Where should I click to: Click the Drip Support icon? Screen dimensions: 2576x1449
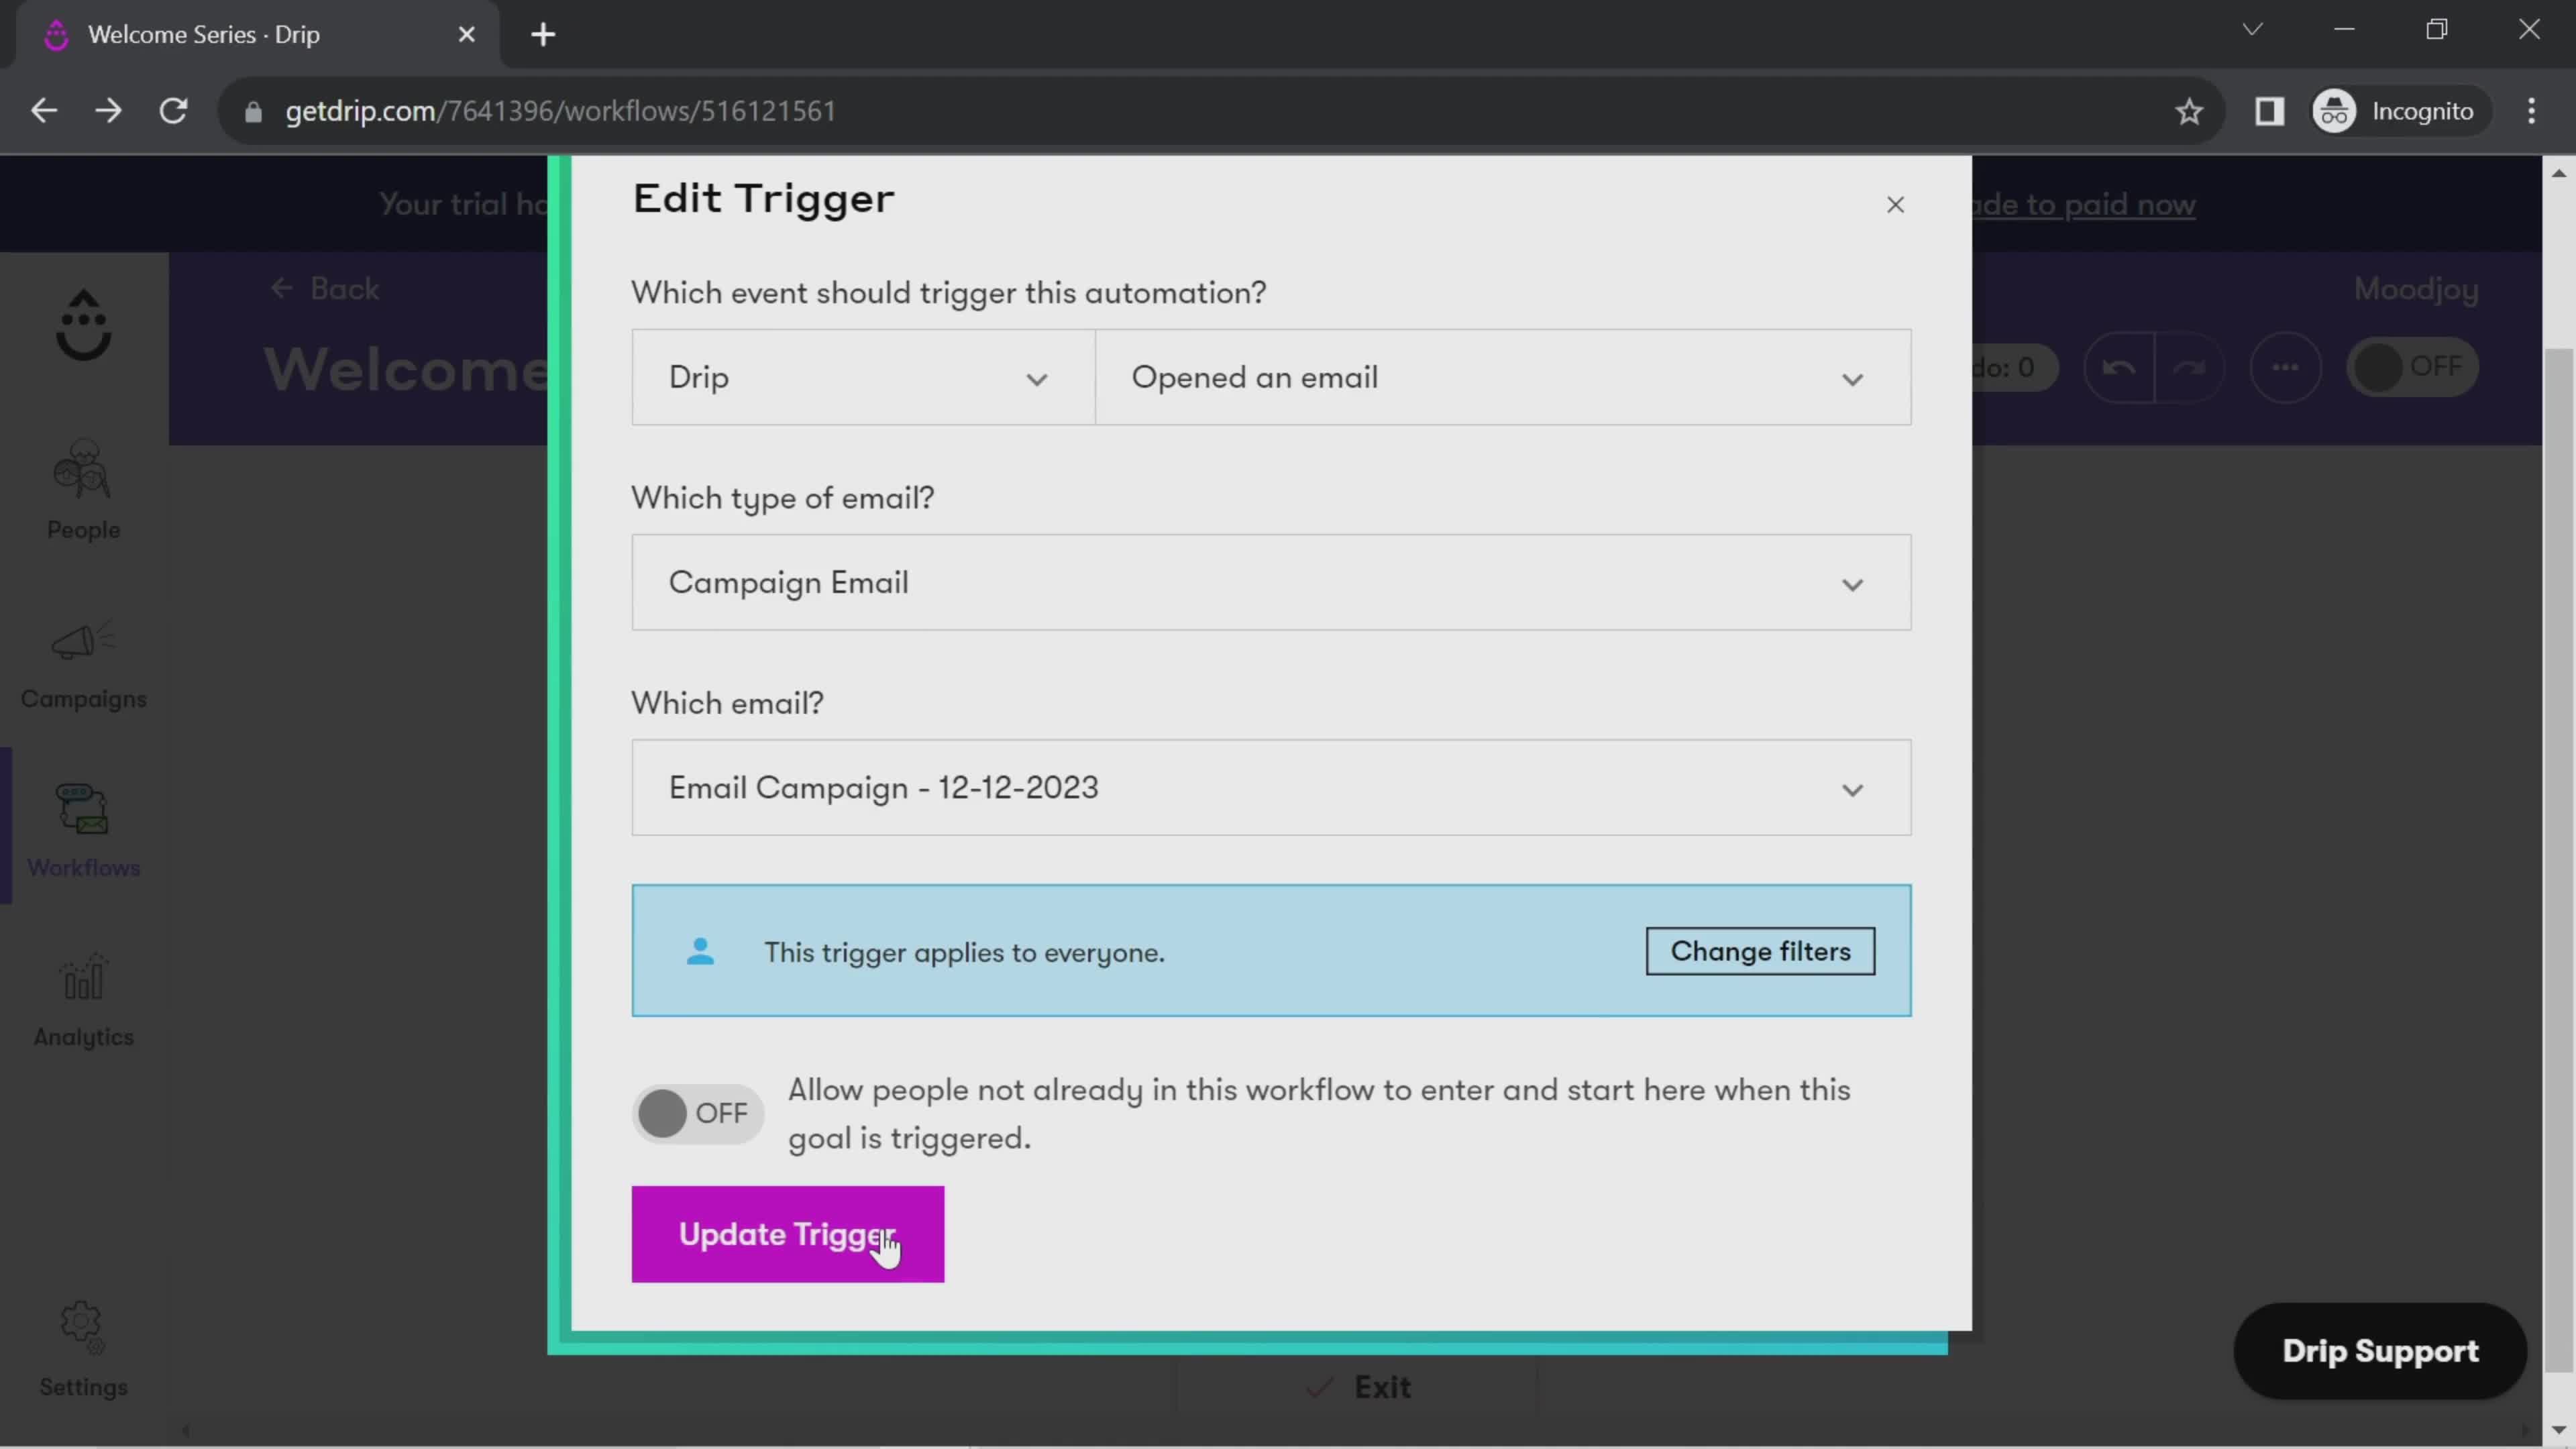point(2381,1348)
